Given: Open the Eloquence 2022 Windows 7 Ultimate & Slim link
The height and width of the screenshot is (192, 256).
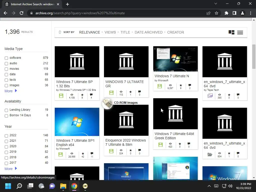Looking at the screenshot, I should coord(125,142).
